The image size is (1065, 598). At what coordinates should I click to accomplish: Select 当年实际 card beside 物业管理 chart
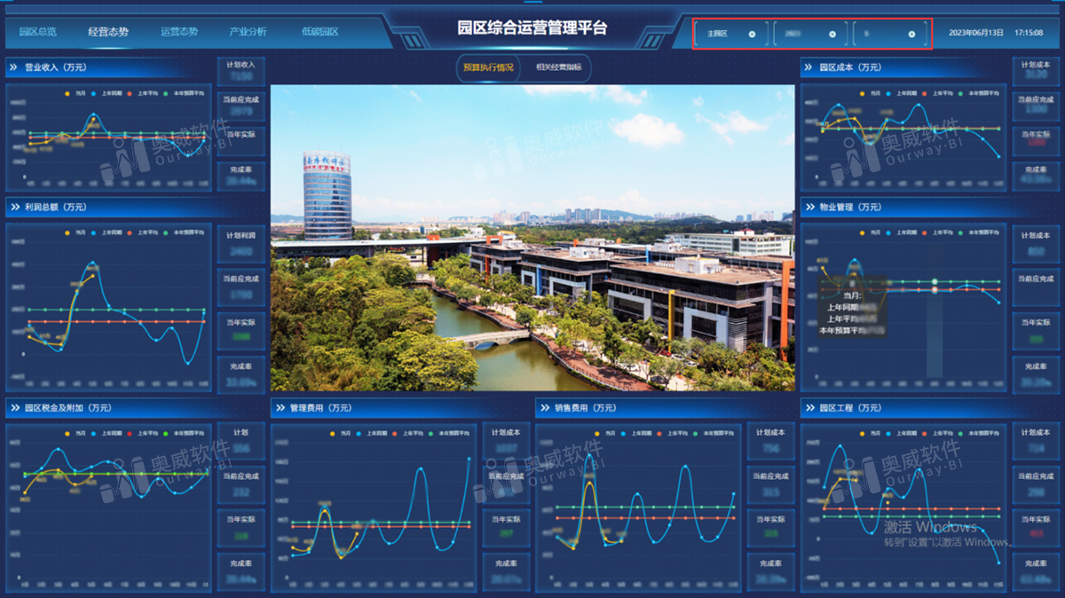tap(1036, 331)
